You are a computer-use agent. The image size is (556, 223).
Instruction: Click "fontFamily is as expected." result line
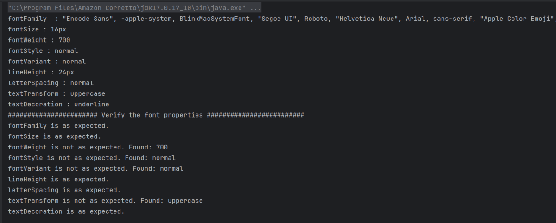[58, 126]
